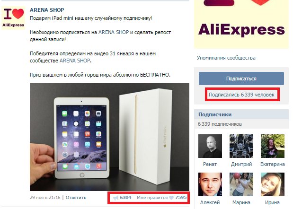Click Ответить to reply to post

76,198
